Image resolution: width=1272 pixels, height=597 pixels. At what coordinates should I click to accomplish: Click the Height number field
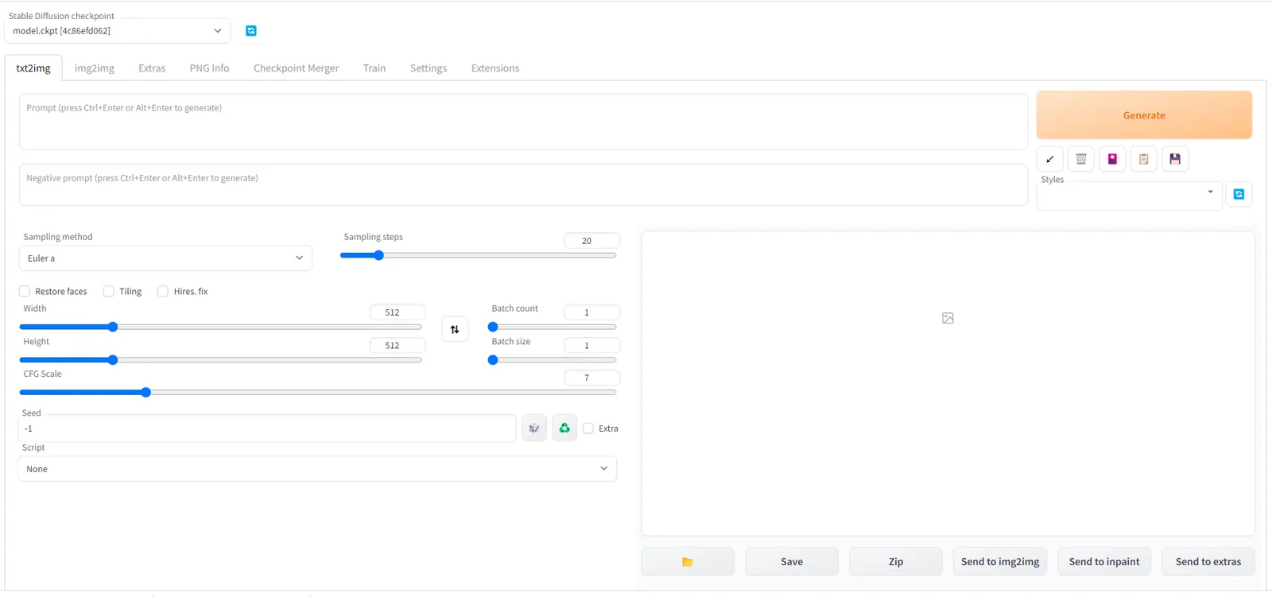click(397, 346)
